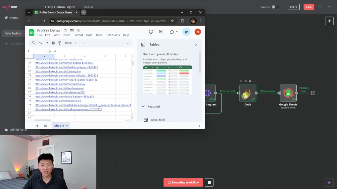Stop the executing workflow
Screen dimensions: 337x189
point(209,182)
